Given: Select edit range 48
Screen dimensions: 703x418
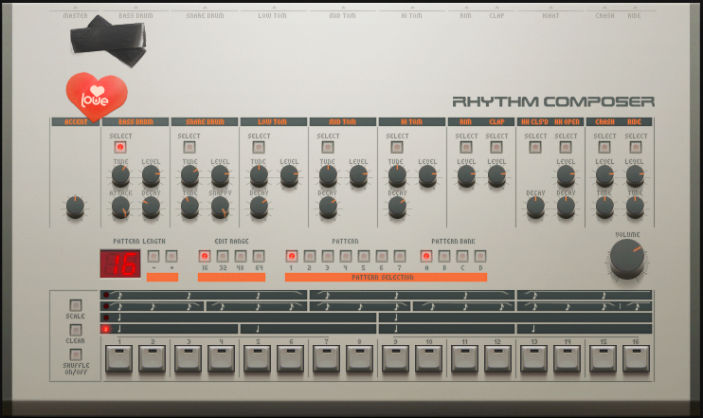Looking at the screenshot, I should point(241,256).
